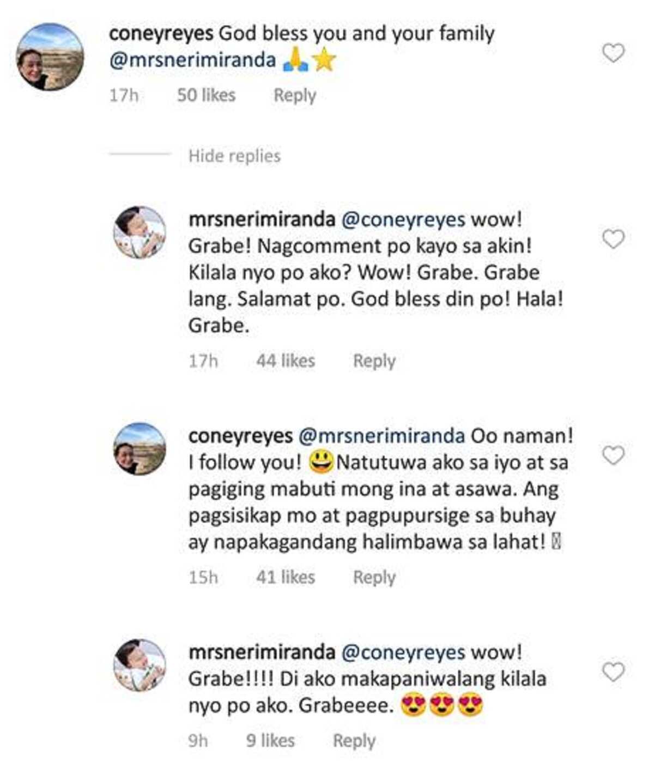The image size is (654, 761).
Task: View the 9 likes list
Action: pos(270,741)
